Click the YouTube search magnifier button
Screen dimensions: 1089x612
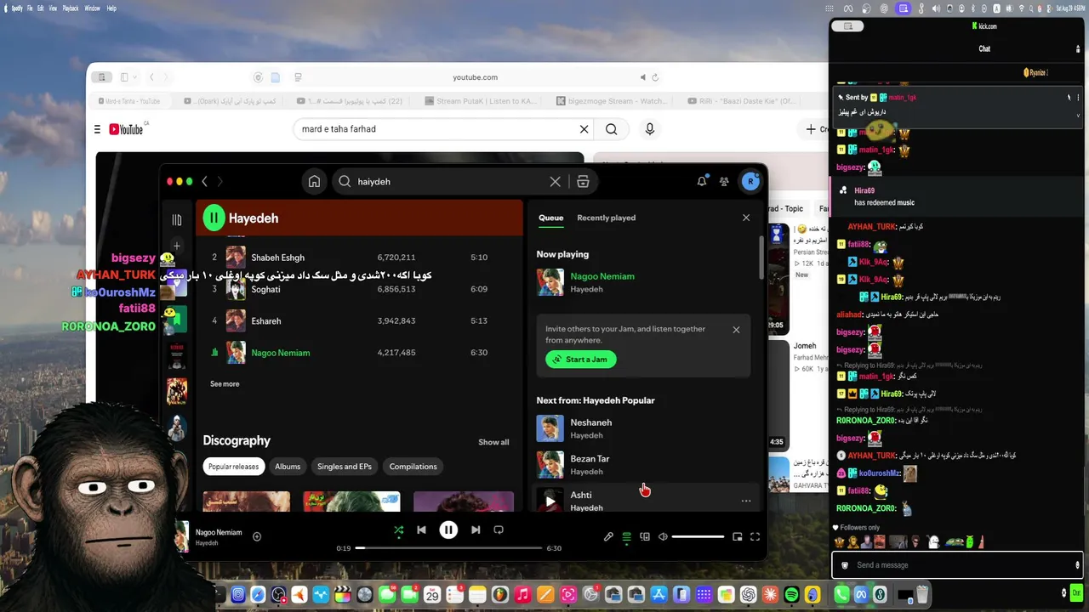[x=612, y=129]
